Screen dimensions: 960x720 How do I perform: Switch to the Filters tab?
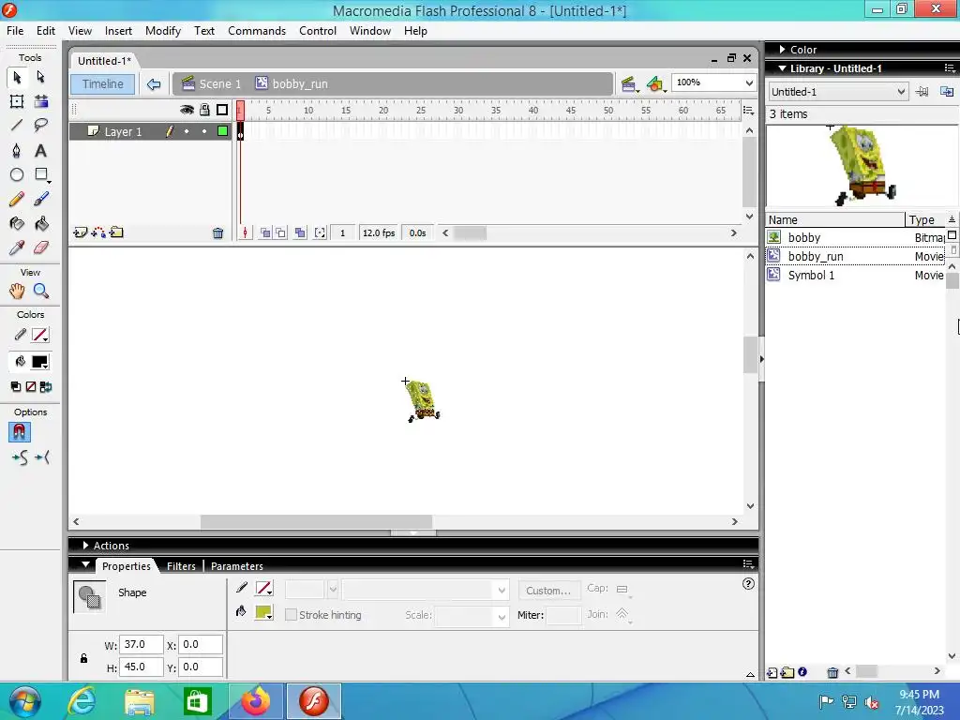181,566
